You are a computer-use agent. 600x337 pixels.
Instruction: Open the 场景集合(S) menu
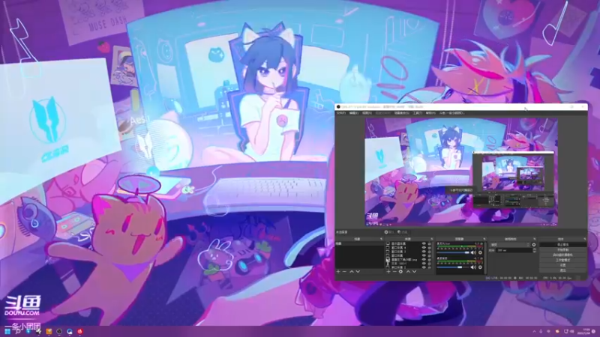click(x=401, y=113)
